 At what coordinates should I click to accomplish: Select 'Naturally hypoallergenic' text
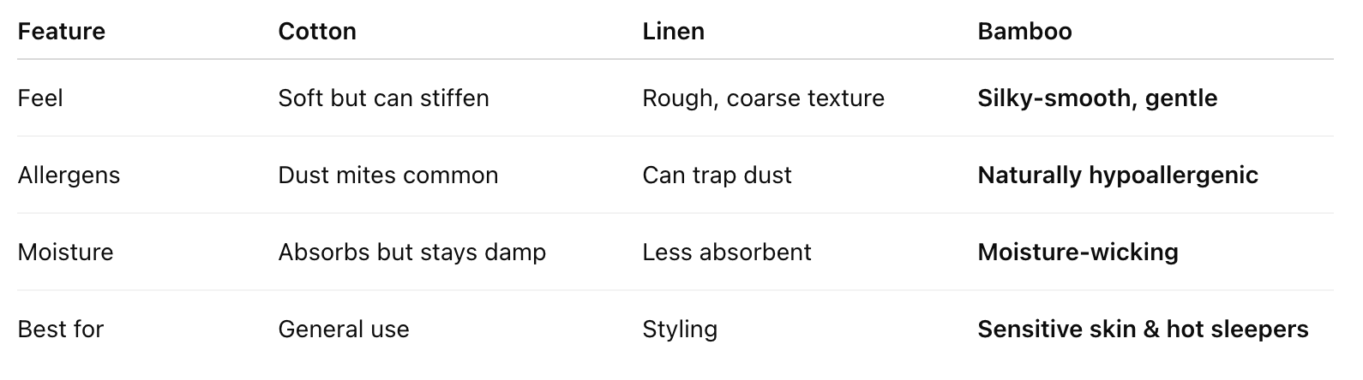[x=1118, y=175]
